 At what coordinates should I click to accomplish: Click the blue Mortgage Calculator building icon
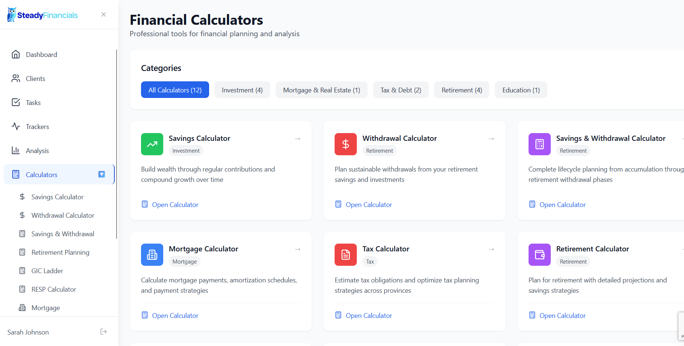(x=152, y=255)
